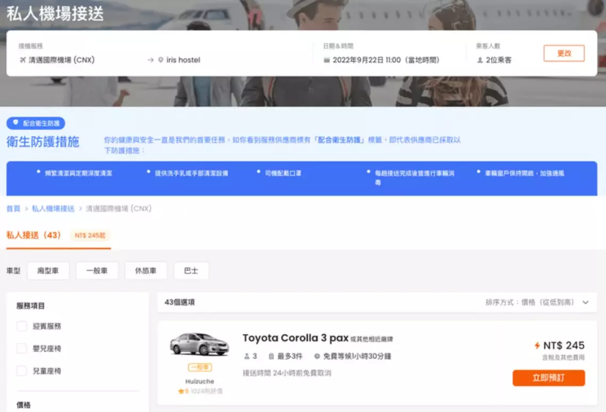Click the airplane icon beside 清邁國際機場
Screen dimensions: 606x412
[22, 60]
